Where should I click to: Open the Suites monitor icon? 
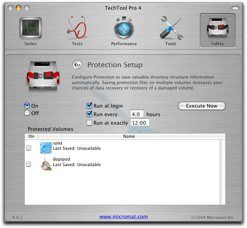pyautogui.click(x=31, y=28)
